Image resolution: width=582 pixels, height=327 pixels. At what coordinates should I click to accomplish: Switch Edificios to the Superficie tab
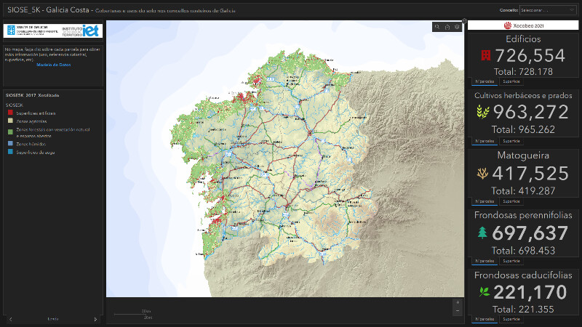(511, 81)
